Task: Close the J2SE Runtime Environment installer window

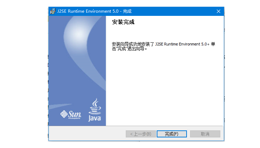Action: 219,11
